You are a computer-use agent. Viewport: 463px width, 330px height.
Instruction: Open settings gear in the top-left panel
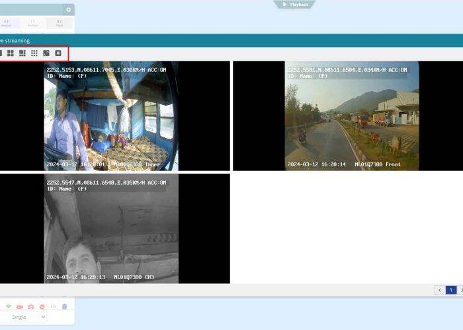pos(68,10)
